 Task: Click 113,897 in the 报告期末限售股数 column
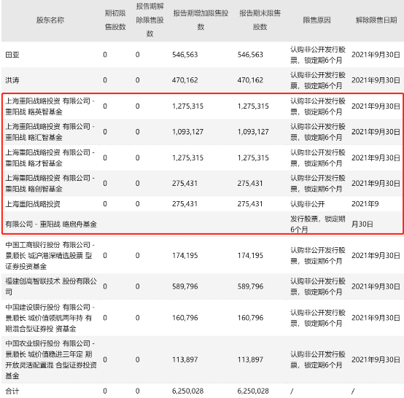250,359
